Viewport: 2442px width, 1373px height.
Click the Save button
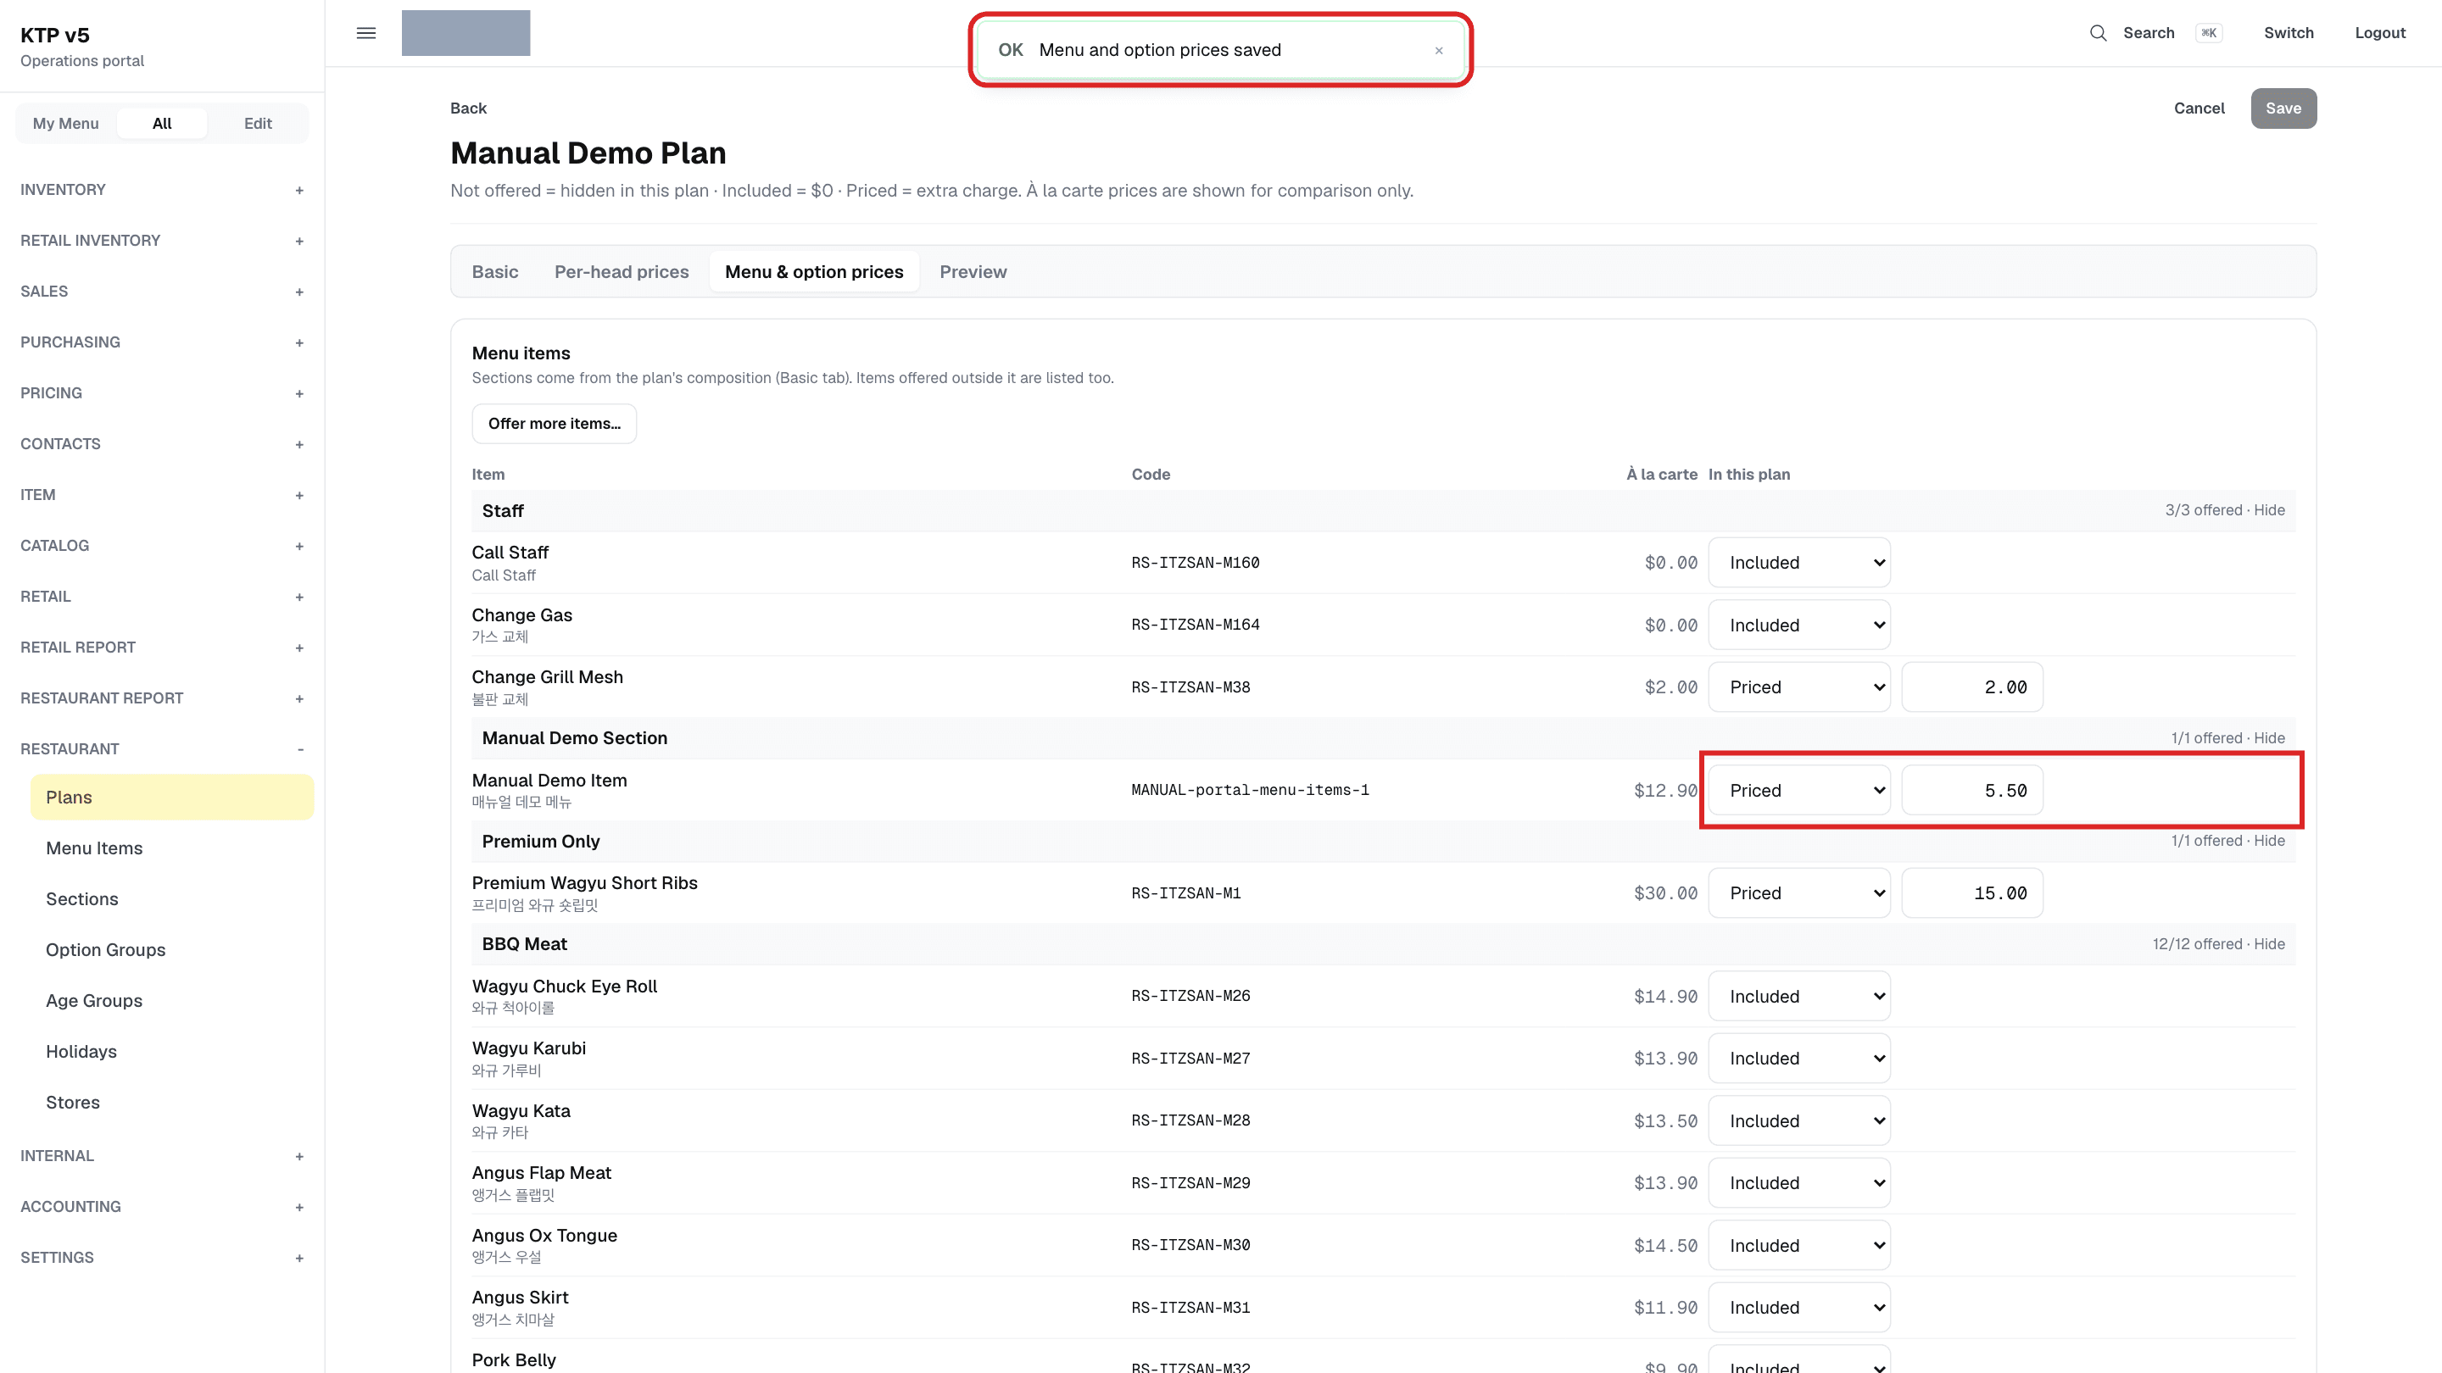point(2283,108)
